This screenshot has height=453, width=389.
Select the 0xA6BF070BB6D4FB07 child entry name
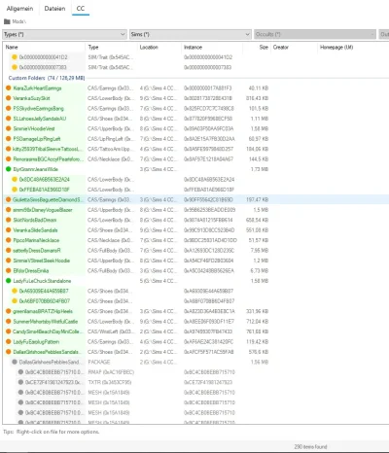pyautogui.click(x=45, y=301)
